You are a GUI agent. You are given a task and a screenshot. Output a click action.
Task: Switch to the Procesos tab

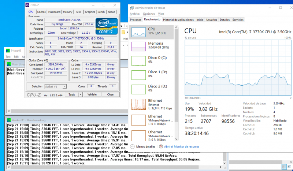tap(136, 20)
